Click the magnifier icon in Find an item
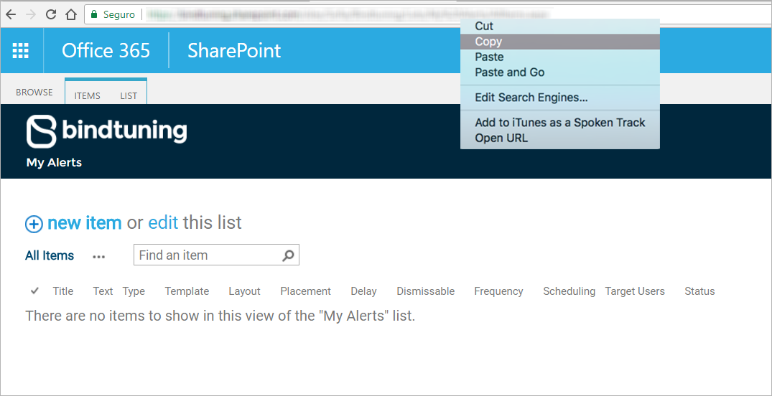This screenshot has height=396, width=772. 288,255
